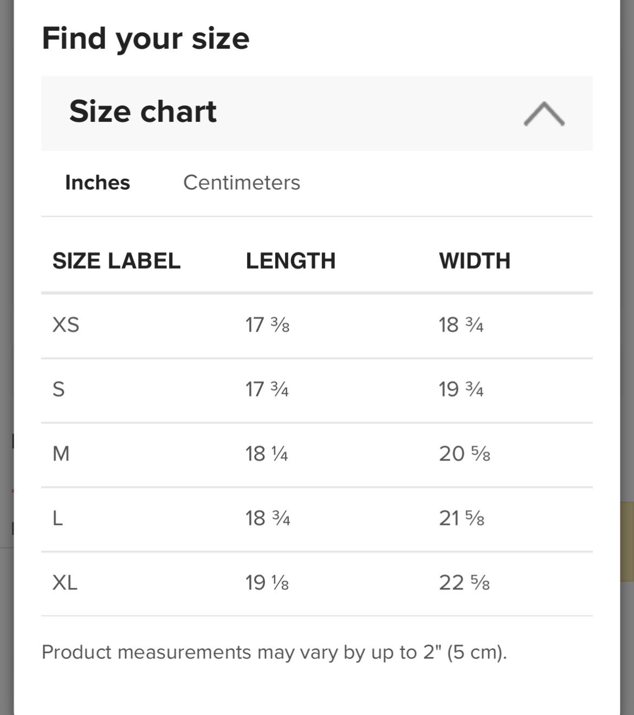Screen dimensions: 634x715
Task: Select the M size row label
Action: click(61, 453)
